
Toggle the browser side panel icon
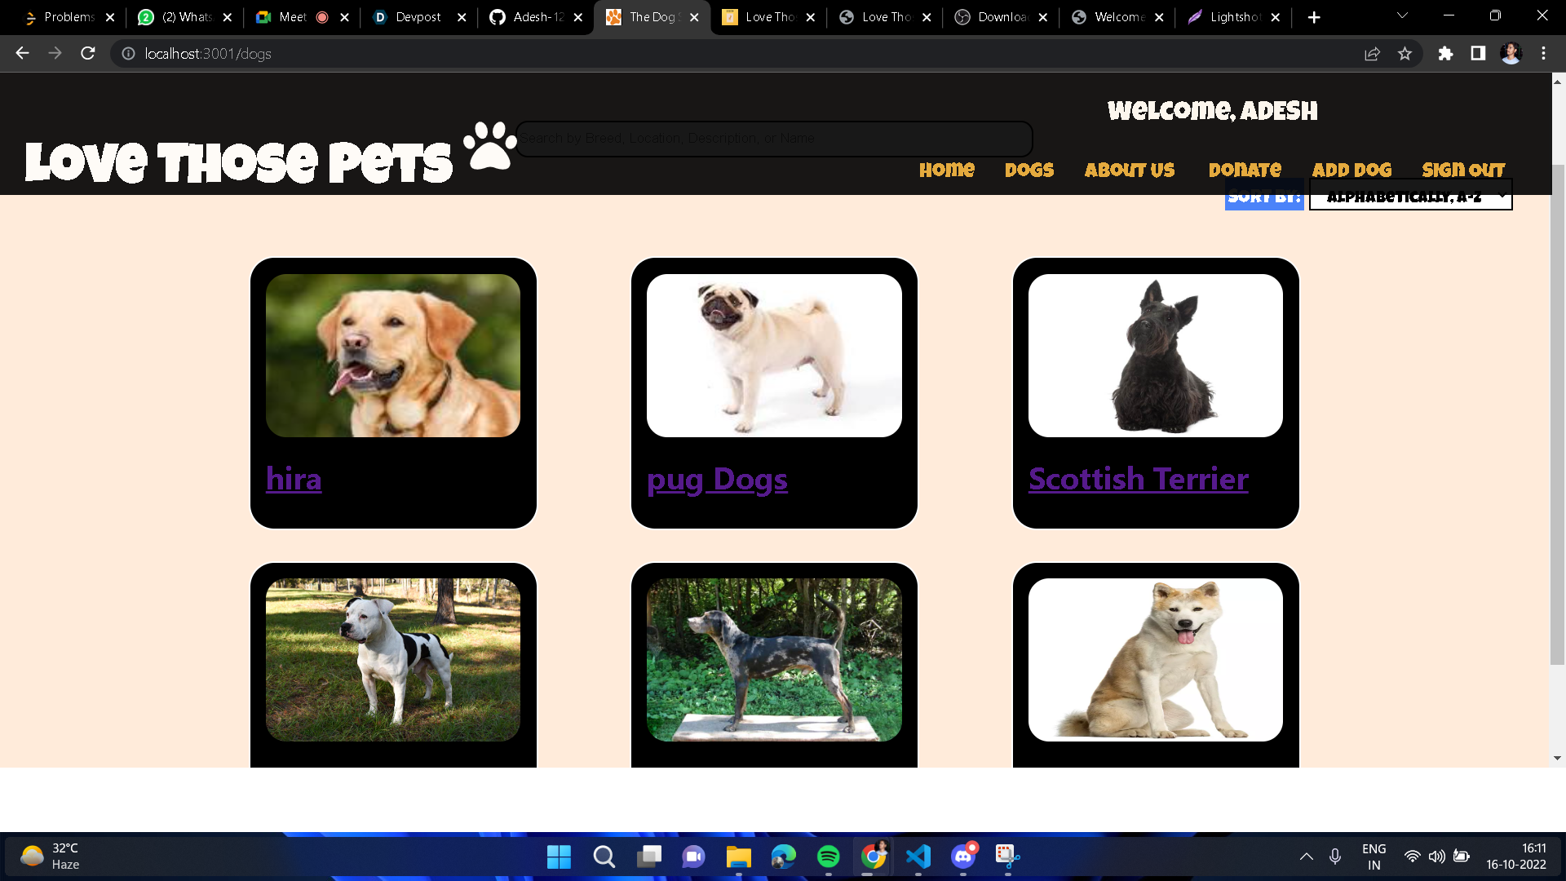(x=1478, y=54)
